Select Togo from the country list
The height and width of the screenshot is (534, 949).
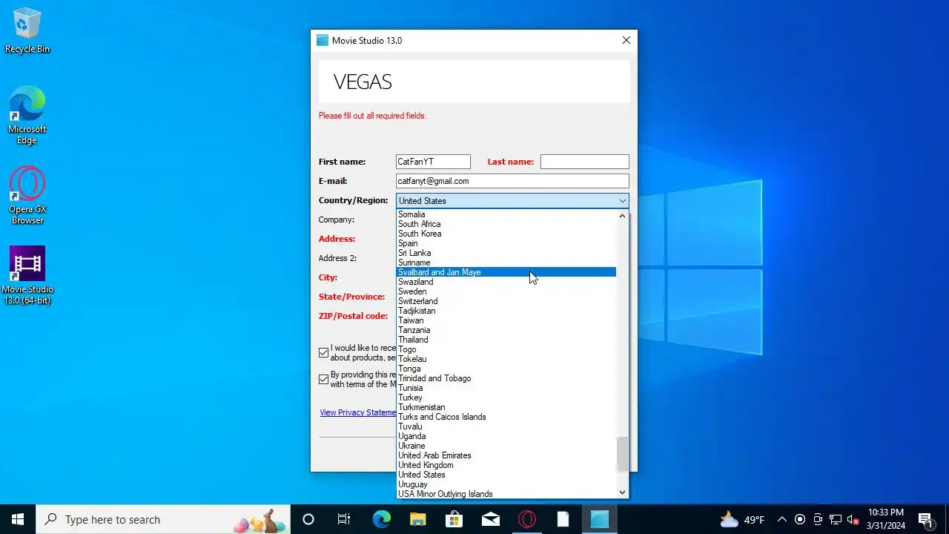(x=506, y=349)
